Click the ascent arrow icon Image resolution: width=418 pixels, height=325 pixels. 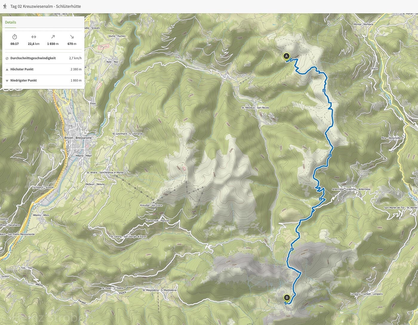click(x=53, y=37)
